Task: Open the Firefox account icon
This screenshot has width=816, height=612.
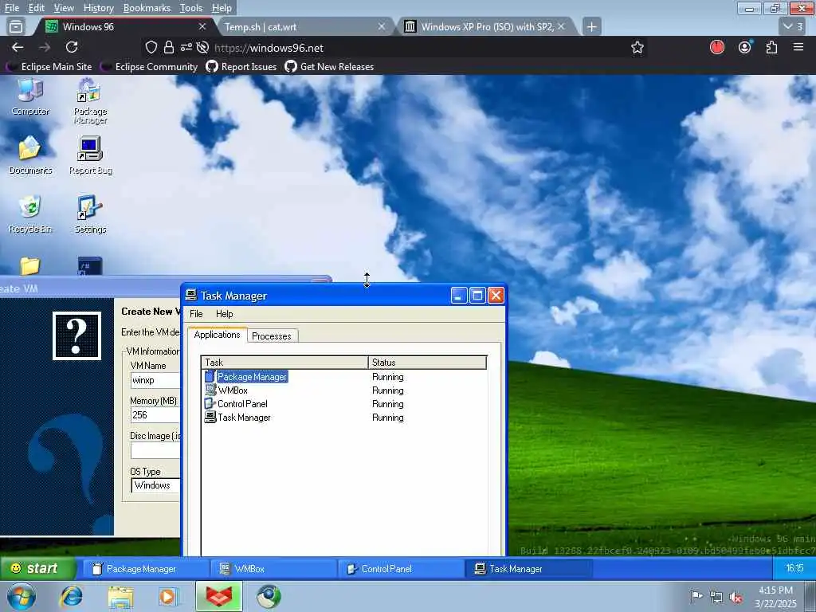Action: tap(745, 47)
